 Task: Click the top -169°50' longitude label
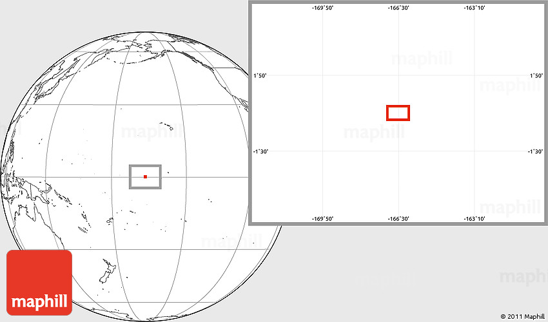(322, 8)
